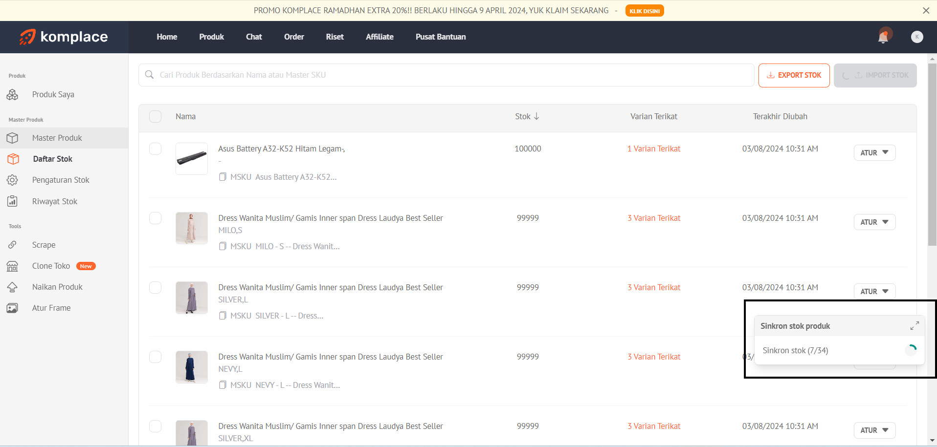Open the Asus Battery product thumbnail

pyautogui.click(x=192, y=159)
